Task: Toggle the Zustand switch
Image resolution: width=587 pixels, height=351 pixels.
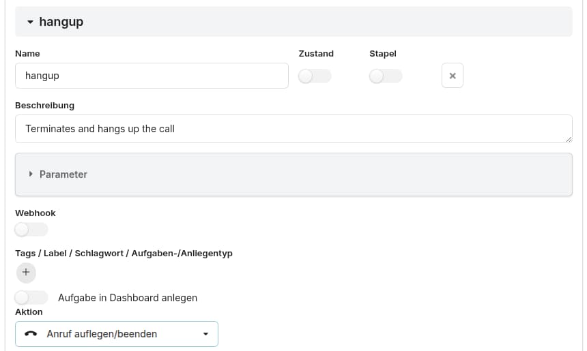Action: pos(315,76)
